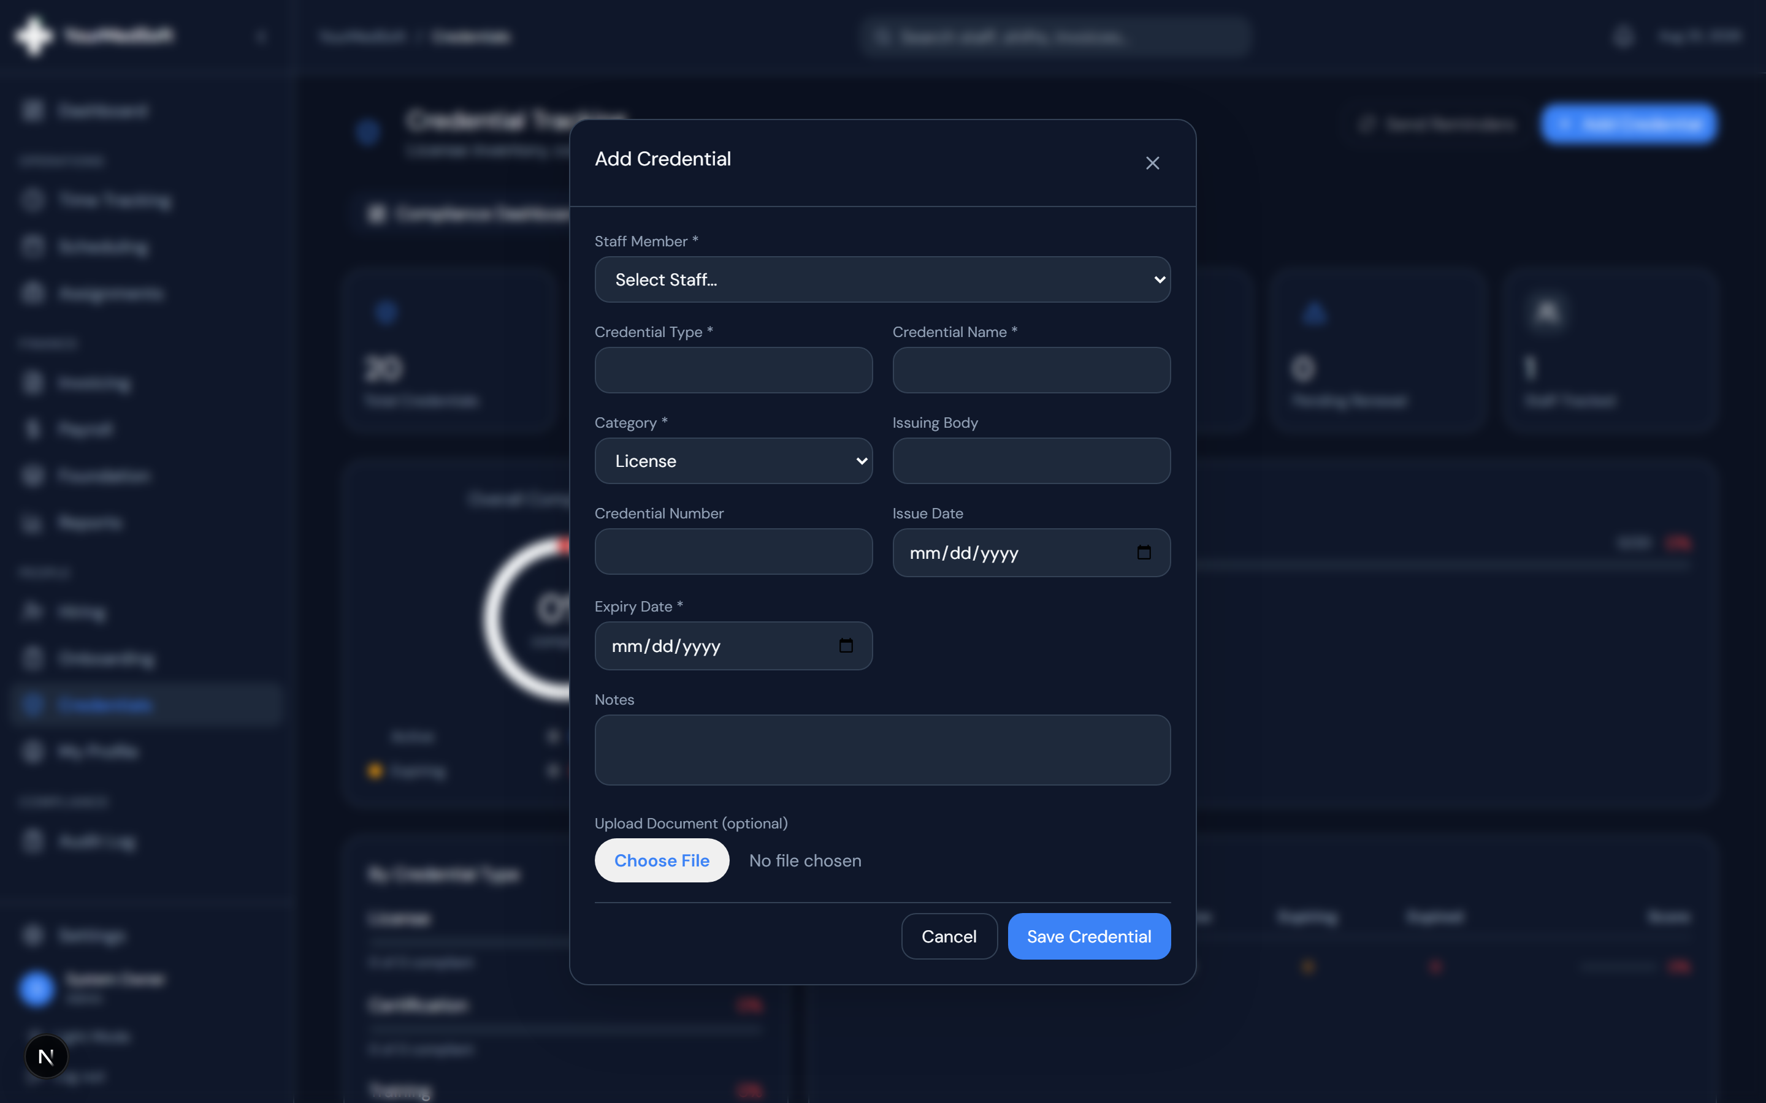This screenshot has height=1103, width=1766.
Task: Click the Choose File upload button
Action: point(662,861)
